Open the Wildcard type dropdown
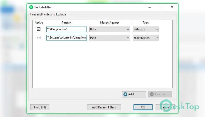This screenshot has width=205, height=117. pos(146,29)
